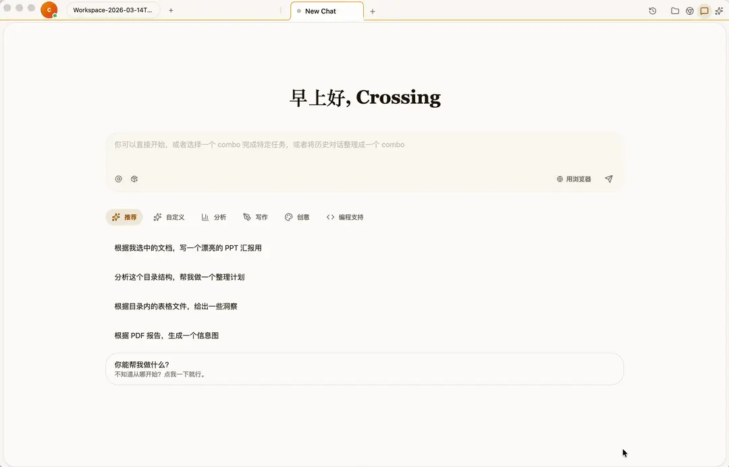Click the 你能帮我做什么 help card
729x467 pixels.
coord(364,369)
